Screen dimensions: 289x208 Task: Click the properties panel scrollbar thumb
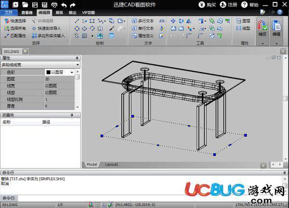(78, 77)
